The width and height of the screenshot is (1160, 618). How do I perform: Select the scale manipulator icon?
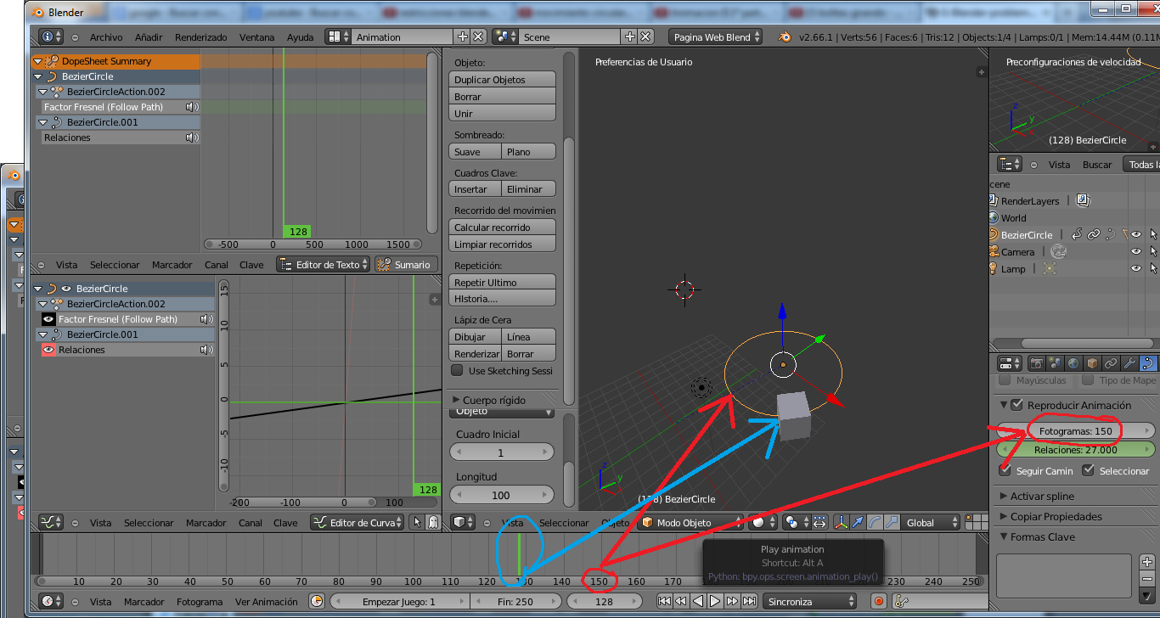(x=892, y=523)
